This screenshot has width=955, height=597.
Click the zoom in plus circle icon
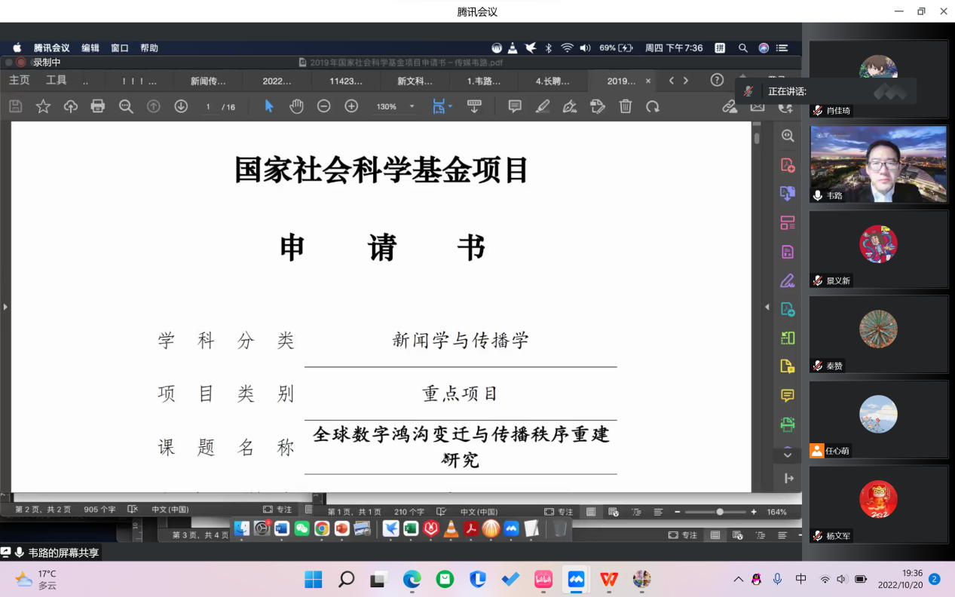tap(351, 106)
